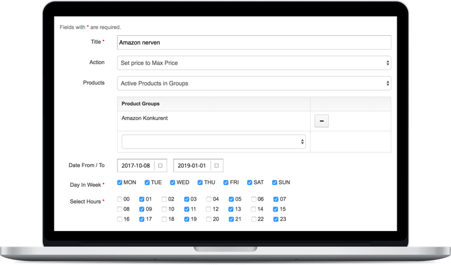451x265 pixels.
Task: Disable hour 09 checkbox
Action: (x=142, y=209)
